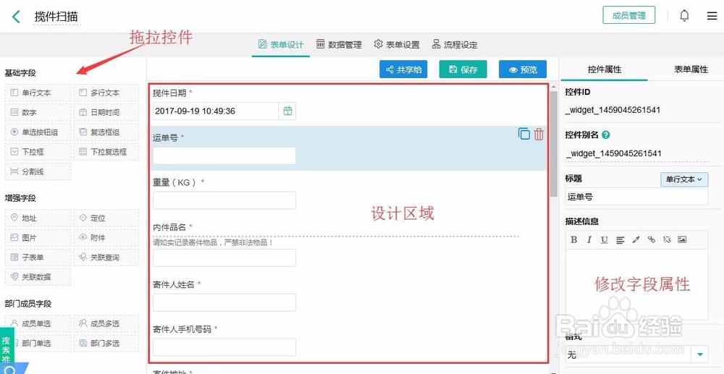The image size is (724, 374).
Task: Edit the 标题 field containing 运单号
Action: click(636, 197)
